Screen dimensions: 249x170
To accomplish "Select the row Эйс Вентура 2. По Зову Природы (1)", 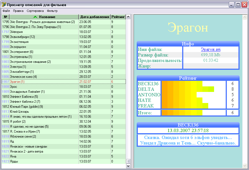I will pyautogui.click(x=64, y=27).
